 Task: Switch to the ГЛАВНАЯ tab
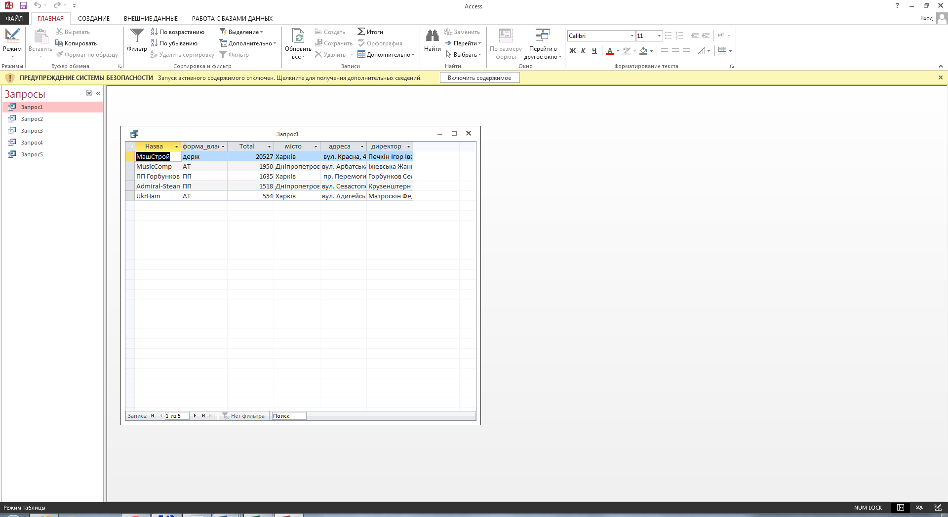point(50,18)
